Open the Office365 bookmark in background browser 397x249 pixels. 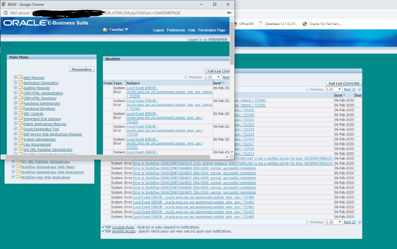(246, 24)
